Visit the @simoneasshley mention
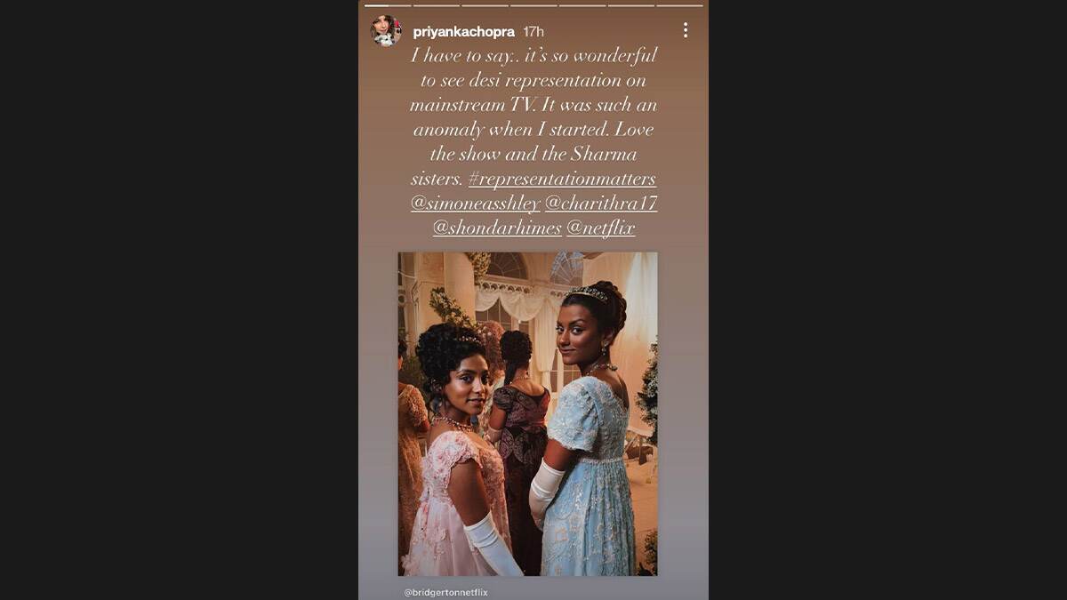Viewport: 1067px width, 600px height. (476, 204)
